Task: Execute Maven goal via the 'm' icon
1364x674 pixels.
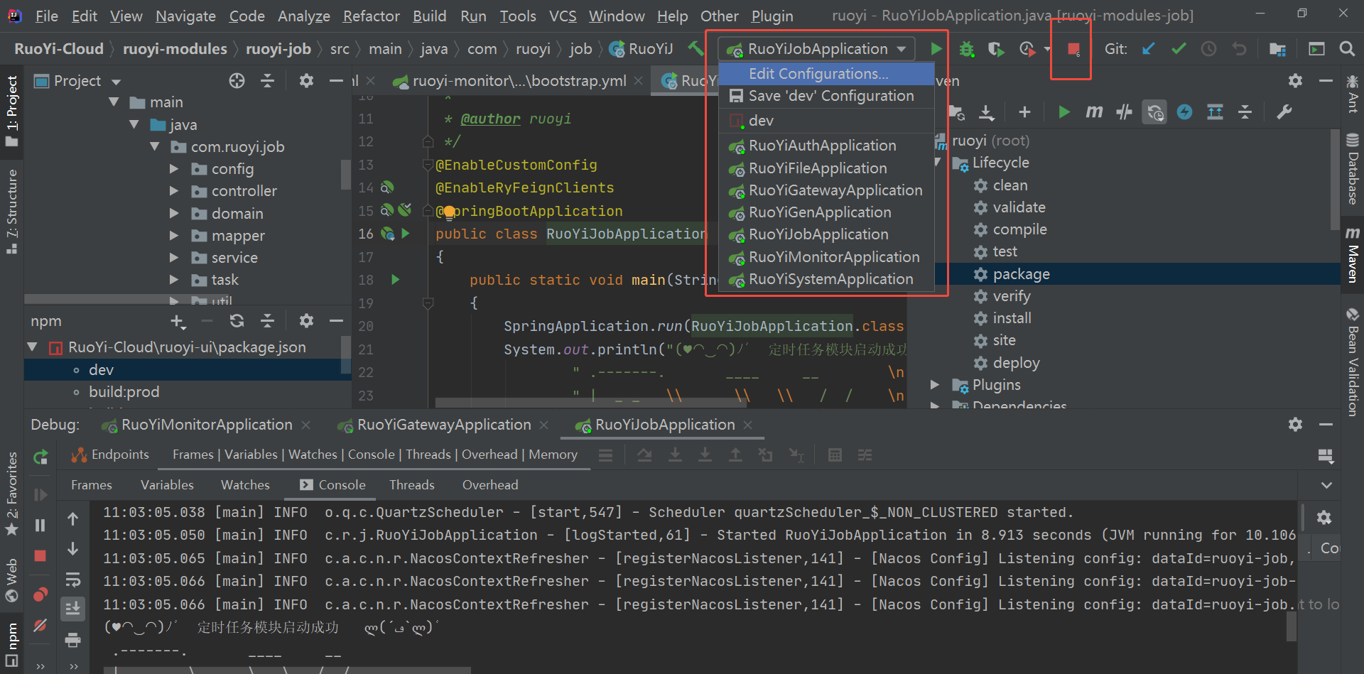Action: click(1094, 112)
